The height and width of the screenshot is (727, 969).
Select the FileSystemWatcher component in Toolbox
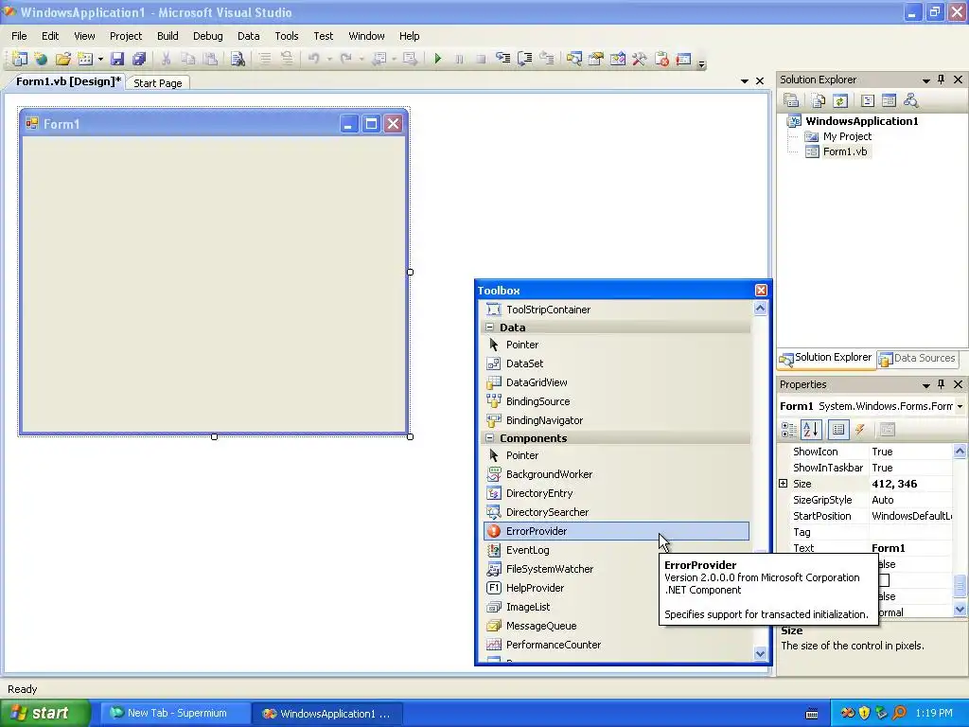click(616, 569)
